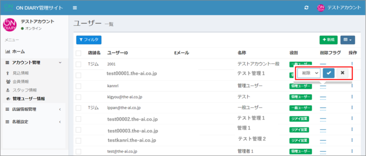
Task: Click ON DIARY avatar in top header
Action: point(321,7)
